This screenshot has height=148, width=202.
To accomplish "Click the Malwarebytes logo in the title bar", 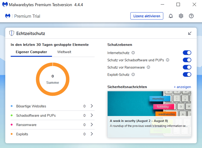I will click(5, 5).
